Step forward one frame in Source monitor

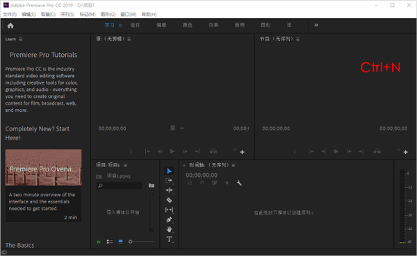[185, 151]
